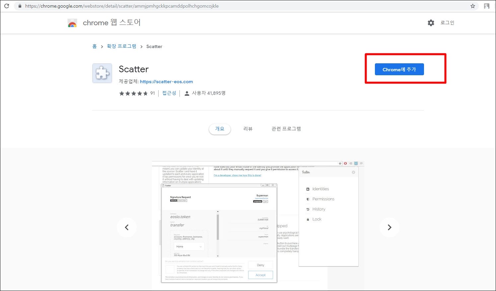Bookmark this page with the star icon

point(473,6)
